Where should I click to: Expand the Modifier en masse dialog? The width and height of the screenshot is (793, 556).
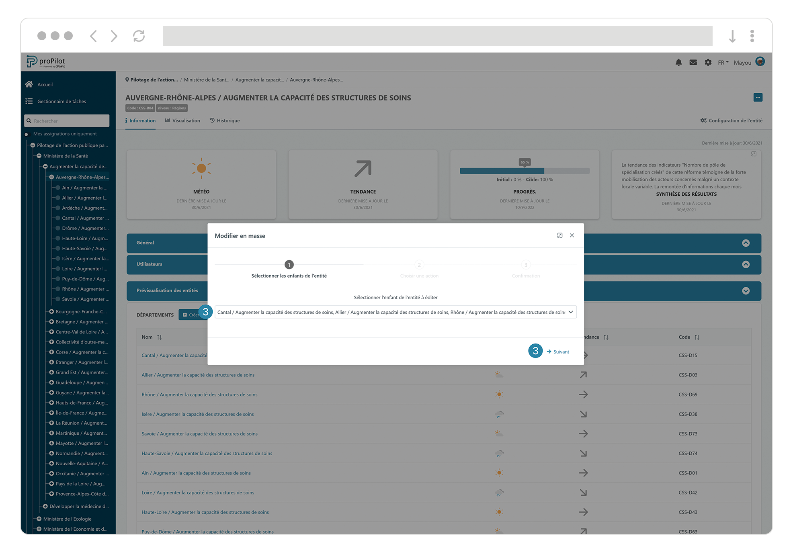pyautogui.click(x=559, y=235)
